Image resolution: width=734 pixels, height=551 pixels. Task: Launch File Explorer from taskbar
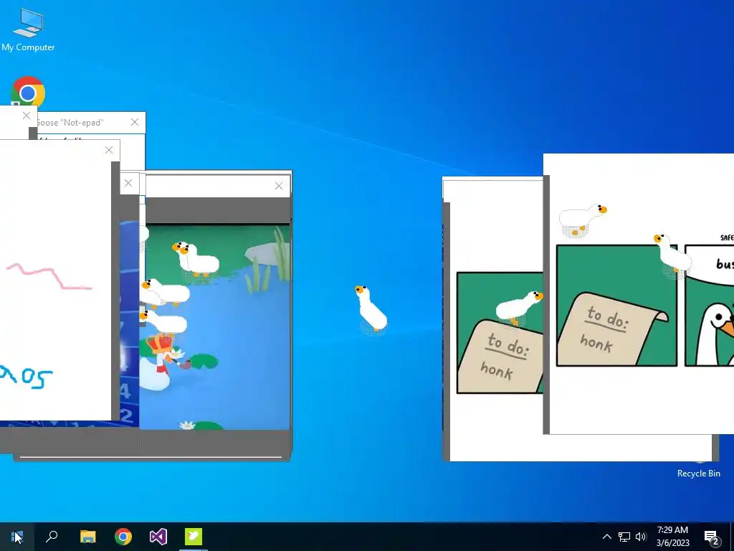[87, 537]
